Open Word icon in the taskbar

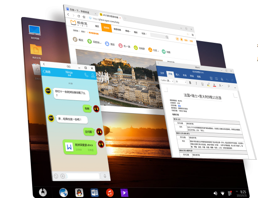coord(94,193)
